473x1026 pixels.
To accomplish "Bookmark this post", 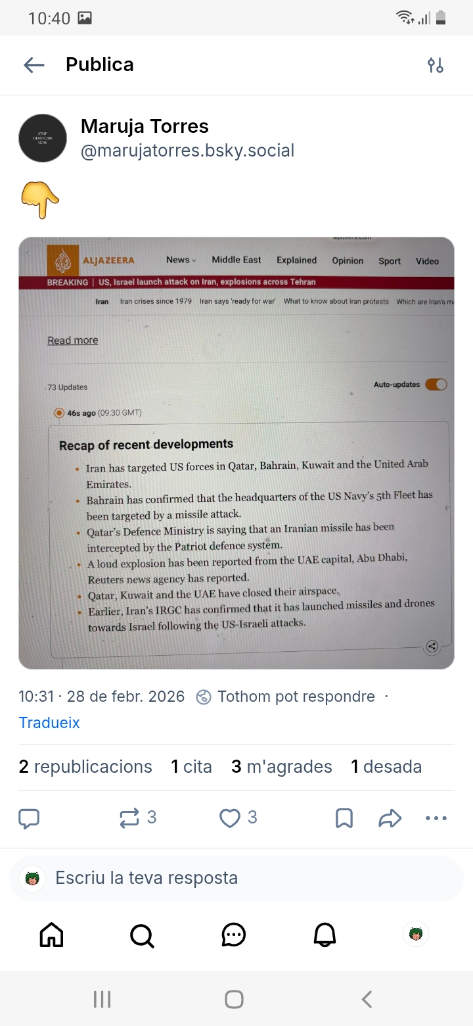I will (x=344, y=818).
